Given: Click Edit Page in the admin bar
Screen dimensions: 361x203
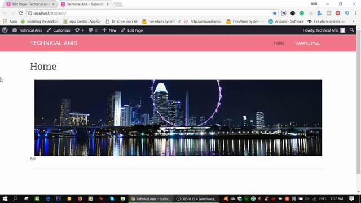Looking at the screenshot, I should 132,30.
